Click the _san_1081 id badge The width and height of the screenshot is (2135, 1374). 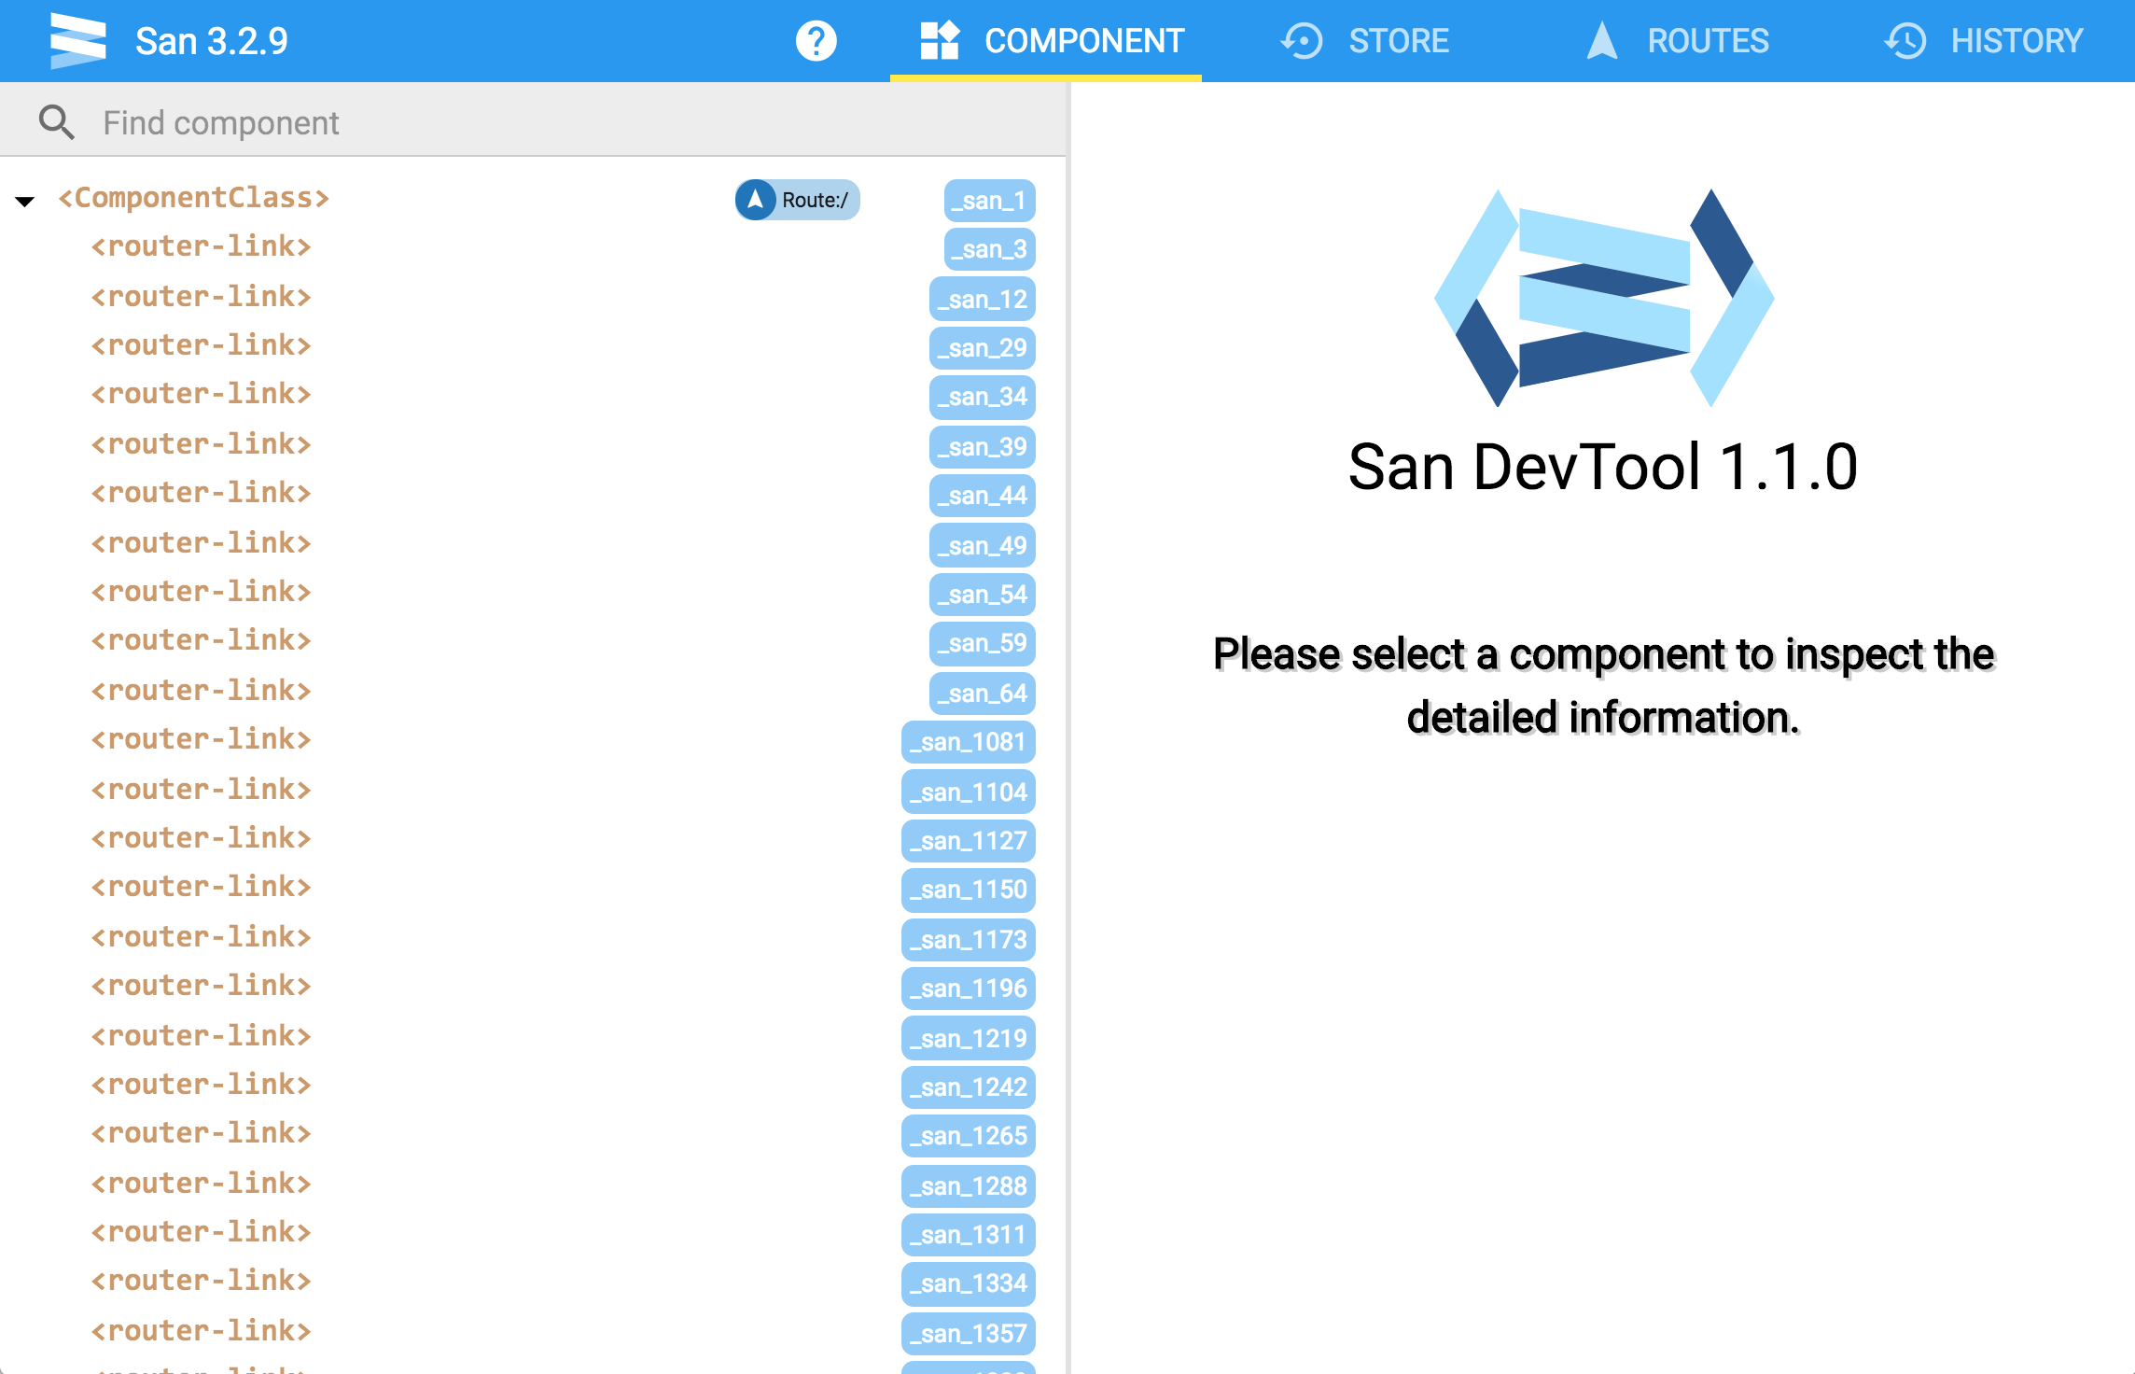pyautogui.click(x=969, y=742)
